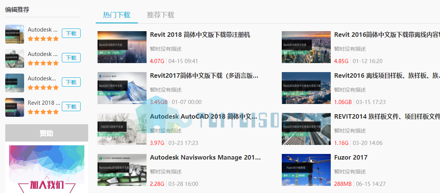
Task: Click the date '01-07 00:00'
Action: point(186,102)
